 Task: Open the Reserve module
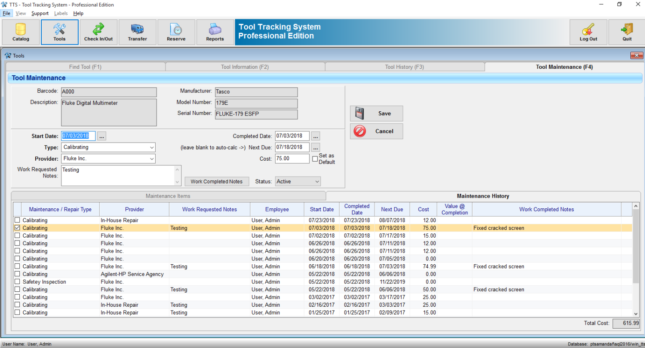click(x=176, y=32)
